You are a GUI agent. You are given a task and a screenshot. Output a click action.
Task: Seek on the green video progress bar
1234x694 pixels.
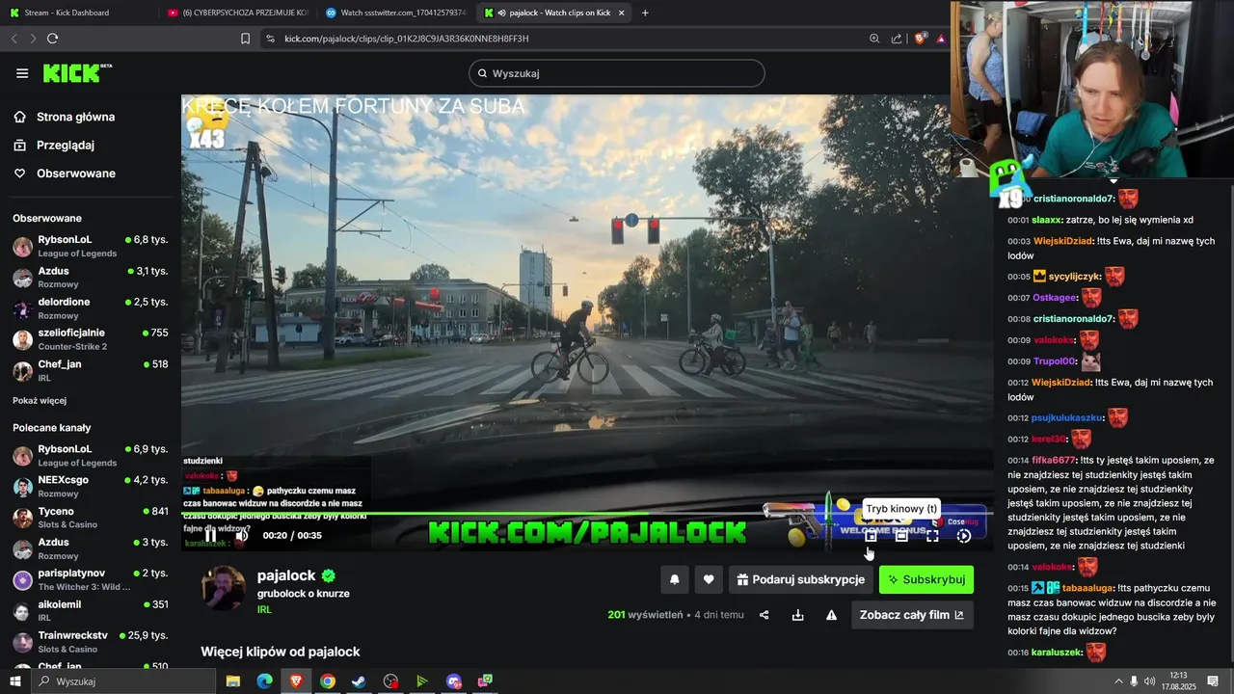point(586,514)
